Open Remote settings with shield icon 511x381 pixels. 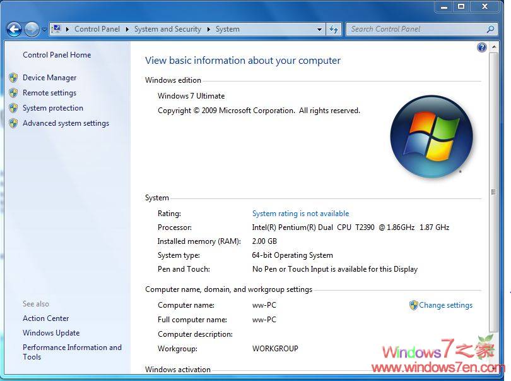point(51,92)
